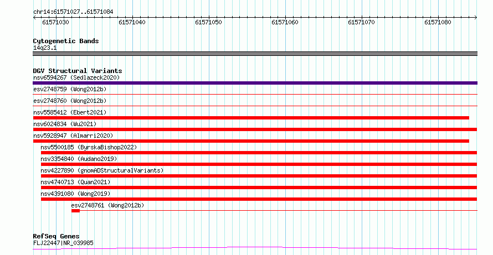
Task: Click the 14q23.1 band label
Action: tap(45, 48)
